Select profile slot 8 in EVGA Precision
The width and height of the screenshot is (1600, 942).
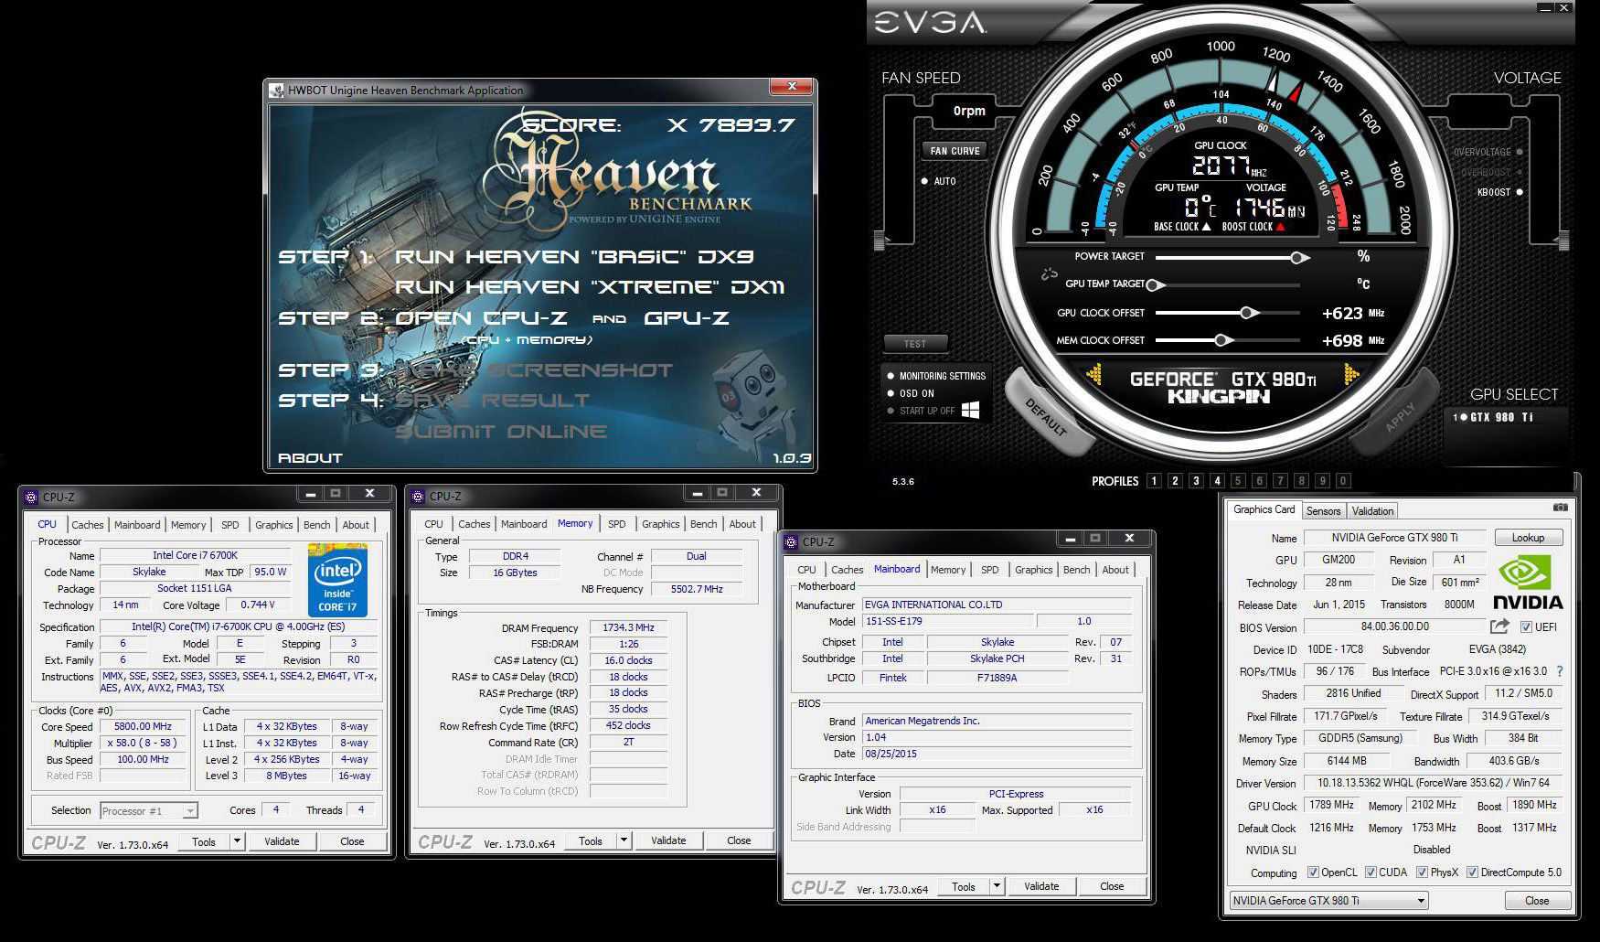click(1301, 481)
